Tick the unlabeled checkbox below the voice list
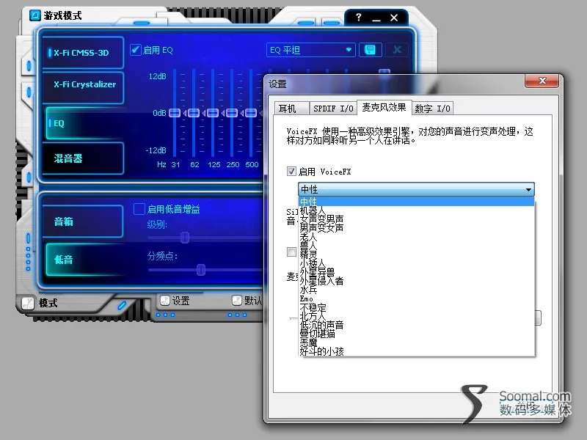The height and width of the screenshot is (440, 587). tap(291, 252)
